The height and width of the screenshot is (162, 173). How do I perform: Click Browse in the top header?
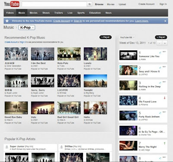tap(99, 4)
